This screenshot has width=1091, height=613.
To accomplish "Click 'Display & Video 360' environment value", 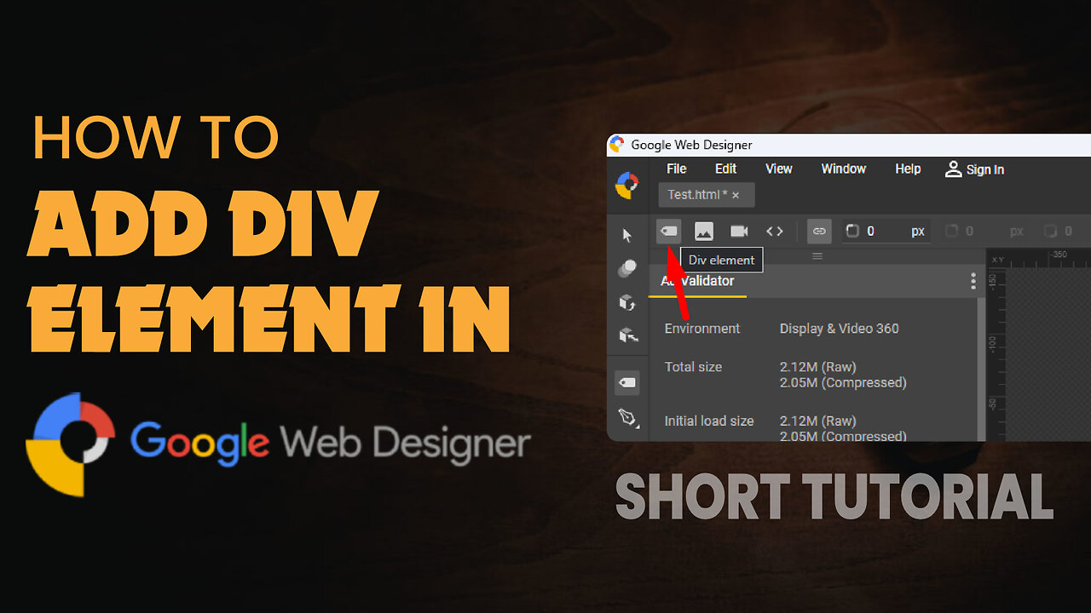I will [x=839, y=329].
